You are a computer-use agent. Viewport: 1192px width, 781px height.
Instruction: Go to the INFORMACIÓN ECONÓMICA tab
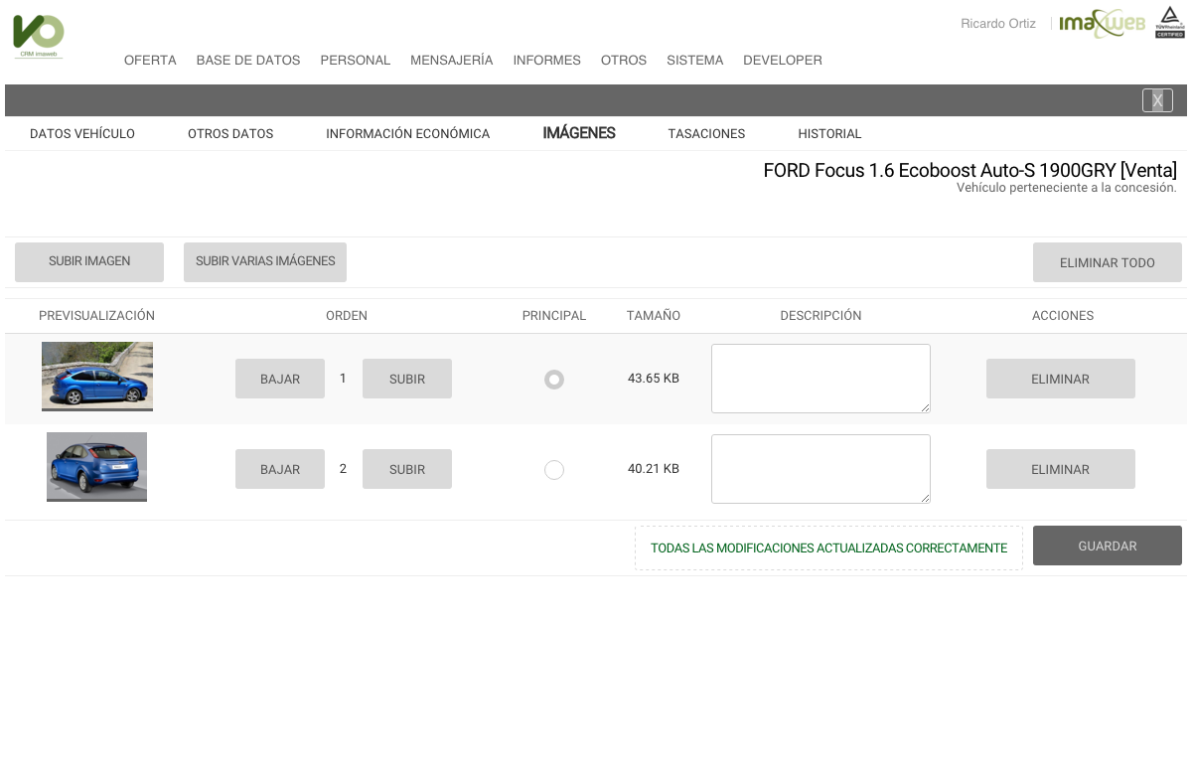[x=408, y=134]
